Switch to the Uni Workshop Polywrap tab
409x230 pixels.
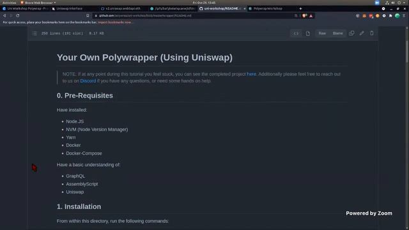25,8
